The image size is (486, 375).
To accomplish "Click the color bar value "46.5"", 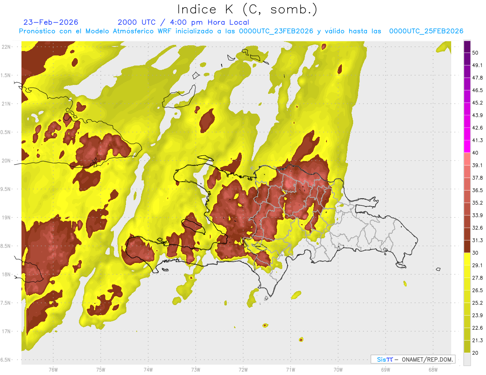I will pyautogui.click(x=477, y=90).
